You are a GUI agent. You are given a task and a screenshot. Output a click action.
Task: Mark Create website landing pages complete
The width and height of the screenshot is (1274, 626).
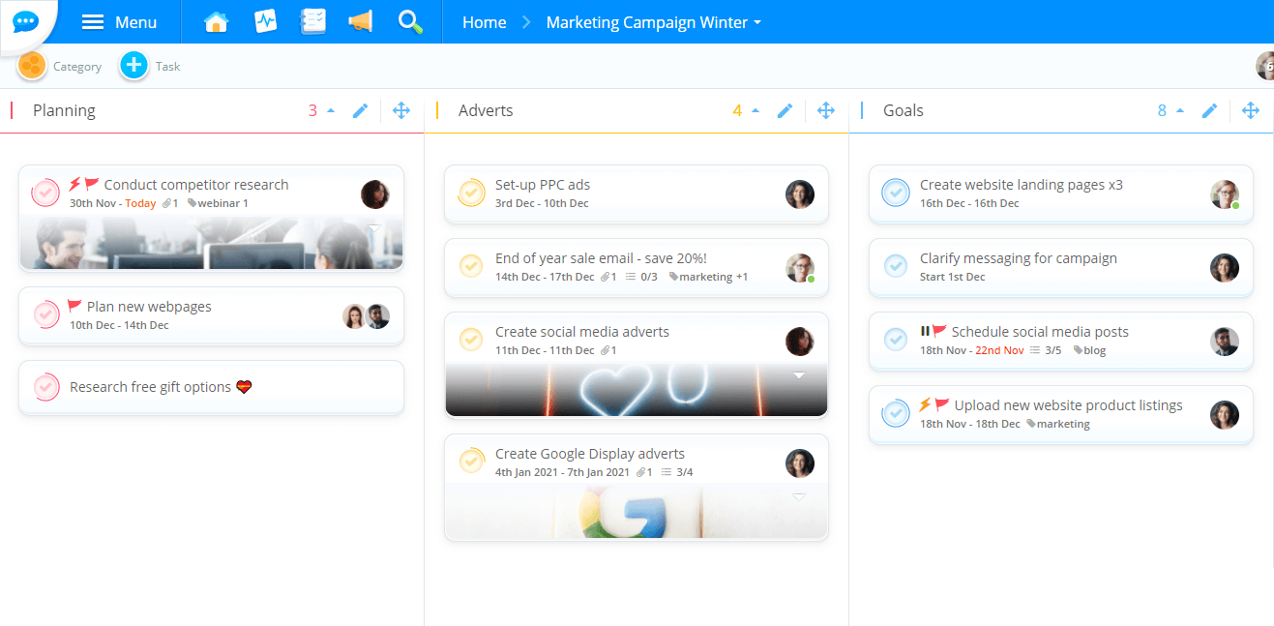(x=896, y=193)
